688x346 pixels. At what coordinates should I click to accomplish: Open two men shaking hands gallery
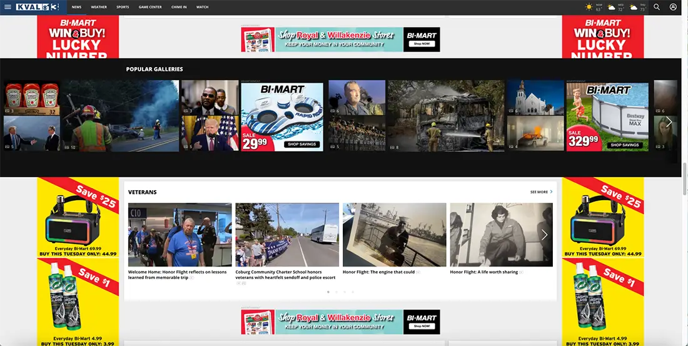tap(32, 133)
